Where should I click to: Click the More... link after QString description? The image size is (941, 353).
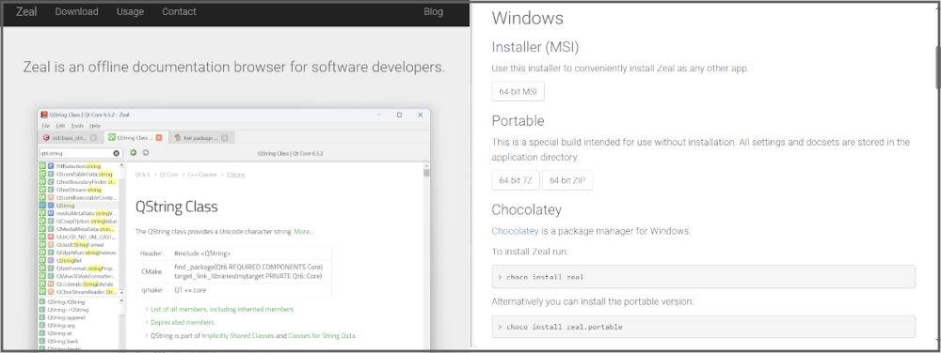304,232
